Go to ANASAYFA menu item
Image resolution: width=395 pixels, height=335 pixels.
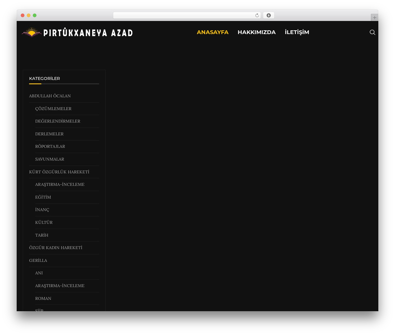213,32
